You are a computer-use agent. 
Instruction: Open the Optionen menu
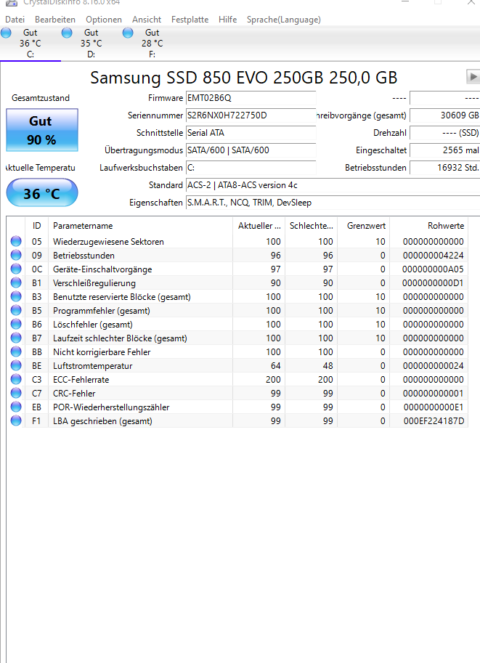104,20
